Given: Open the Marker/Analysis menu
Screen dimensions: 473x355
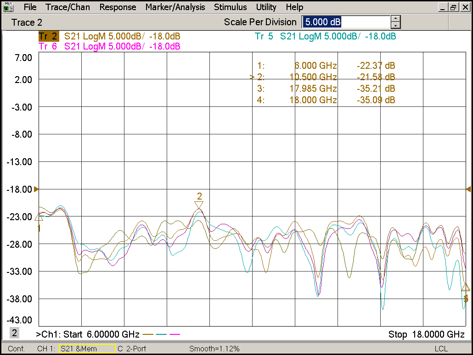Looking at the screenshot, I should point(175,7).
